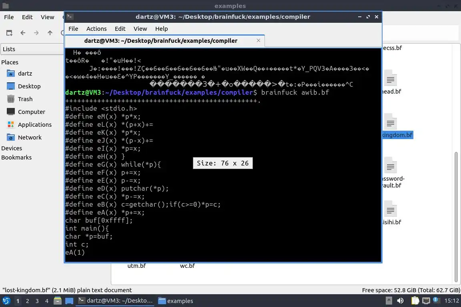Click the Bookmarks heading in sidebar
The image size is (461, 307).
coord(16,157)
